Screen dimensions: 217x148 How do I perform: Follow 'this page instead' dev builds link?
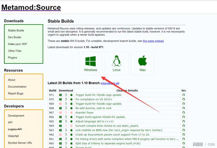pyautogui.click(x=153, y=41)
